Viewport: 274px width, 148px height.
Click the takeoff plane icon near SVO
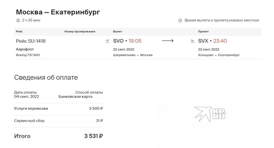[107, 41]
